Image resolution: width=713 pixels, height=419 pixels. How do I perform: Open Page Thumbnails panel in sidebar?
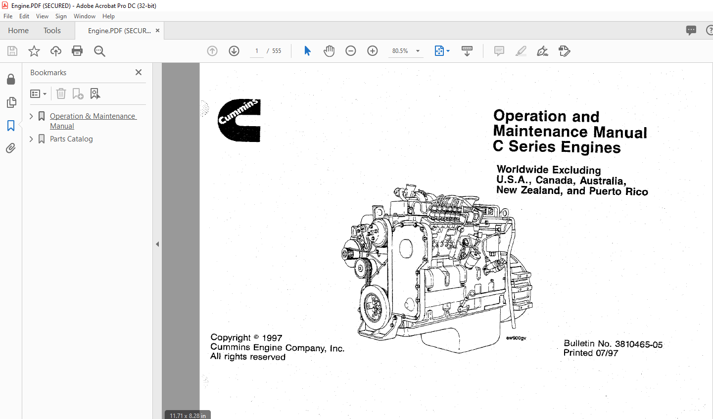coord(11,102)
